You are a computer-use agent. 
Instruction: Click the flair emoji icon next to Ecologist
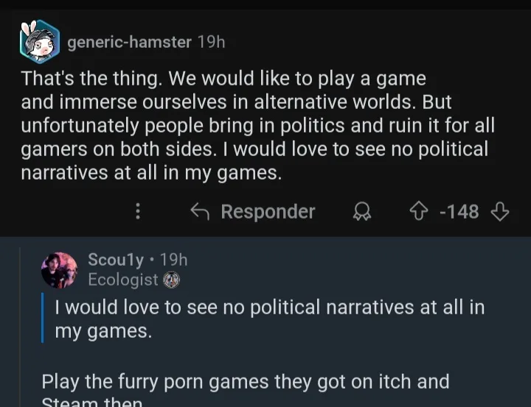(172, 280)
